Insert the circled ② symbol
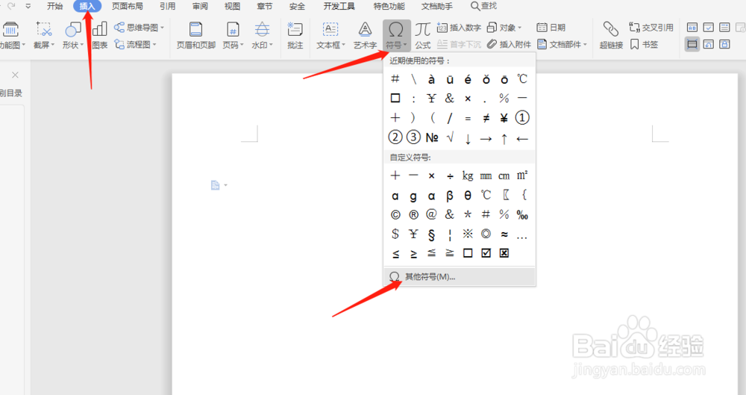This screenshot has height=395, width=746. pos(395,137)
